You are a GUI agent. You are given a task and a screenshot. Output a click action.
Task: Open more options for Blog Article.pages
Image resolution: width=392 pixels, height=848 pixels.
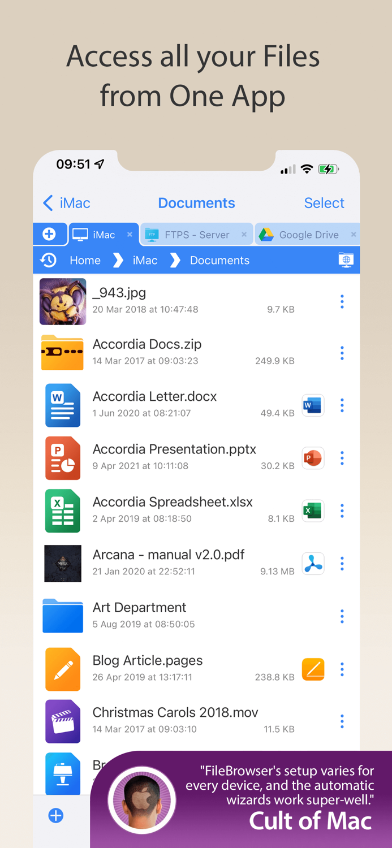(x=342, y=669)
